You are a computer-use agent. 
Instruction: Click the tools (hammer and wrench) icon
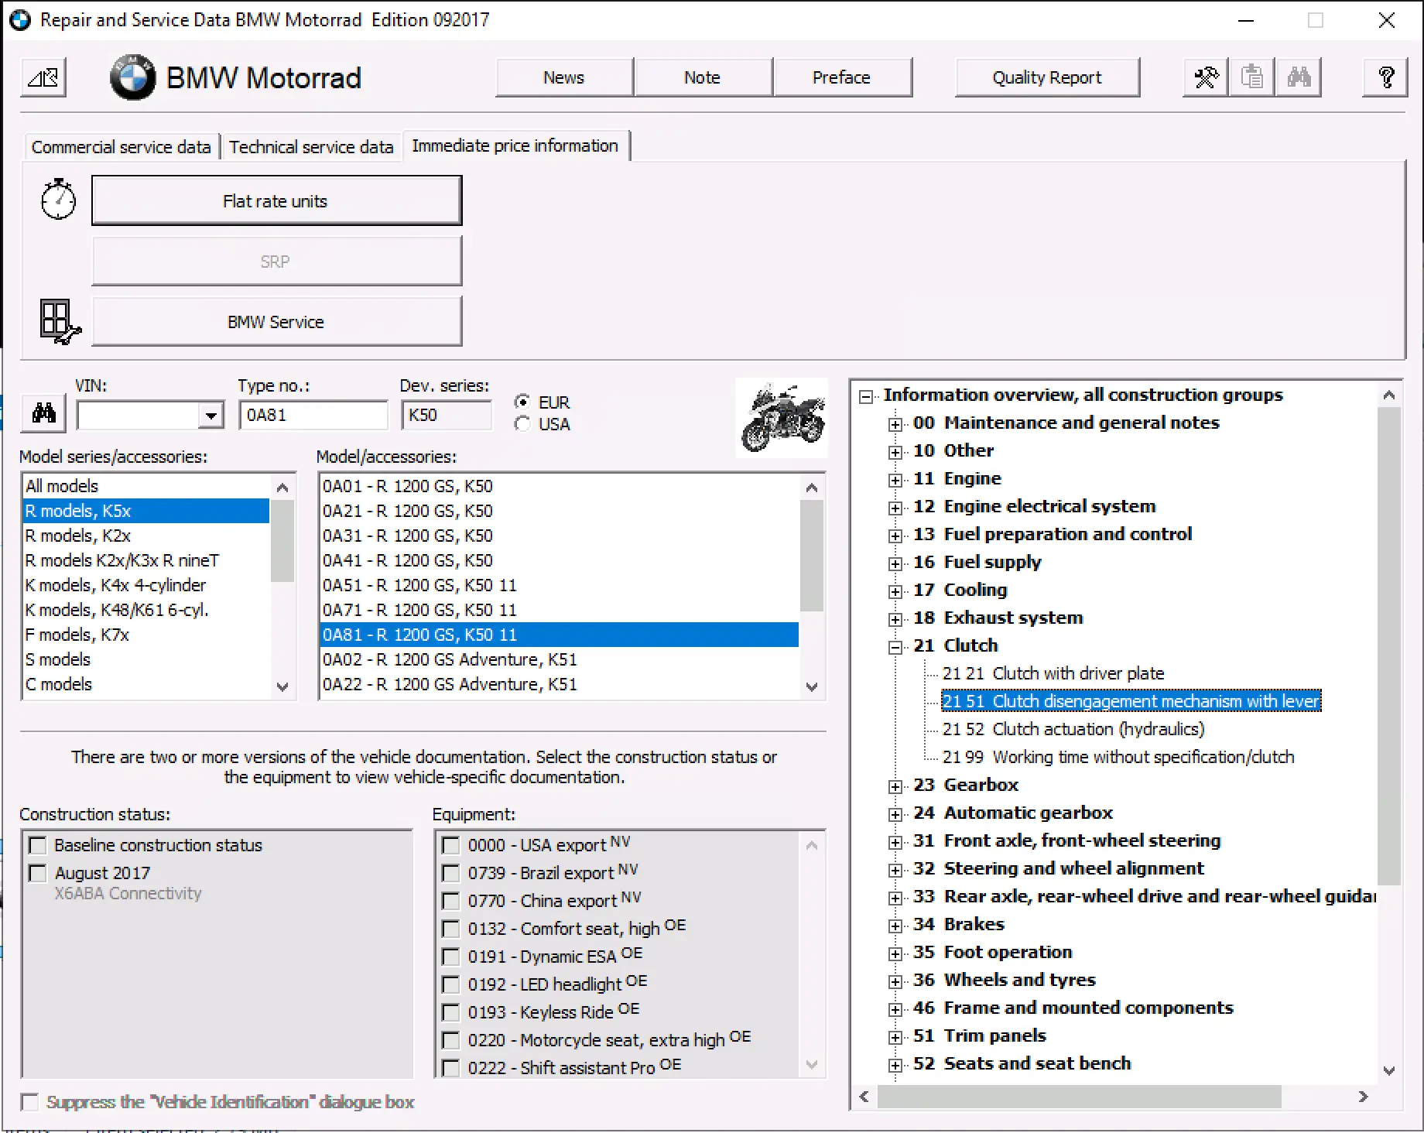1206,77
